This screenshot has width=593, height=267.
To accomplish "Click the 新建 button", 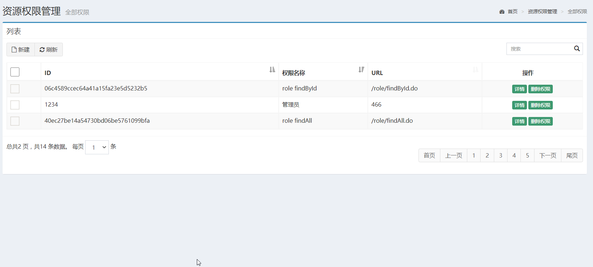I will point(20,50).
